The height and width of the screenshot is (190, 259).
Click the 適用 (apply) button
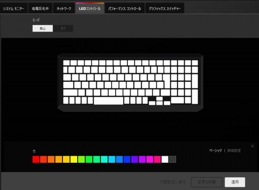tap(235, 182)
